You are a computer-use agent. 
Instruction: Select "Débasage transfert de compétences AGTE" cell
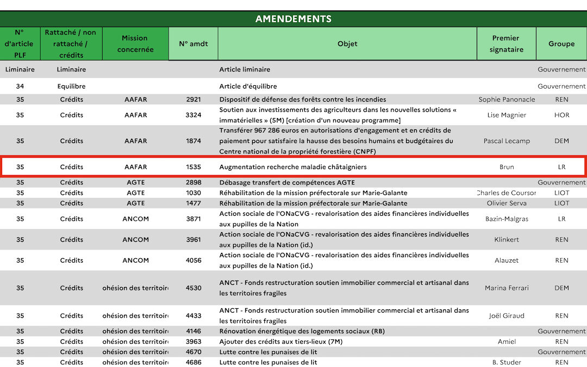pyautogui.click(x=287, y=183)
